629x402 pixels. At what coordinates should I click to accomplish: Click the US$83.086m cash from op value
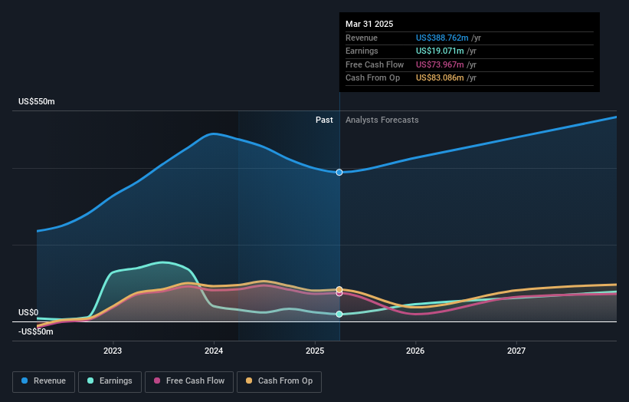pos(440,78)
